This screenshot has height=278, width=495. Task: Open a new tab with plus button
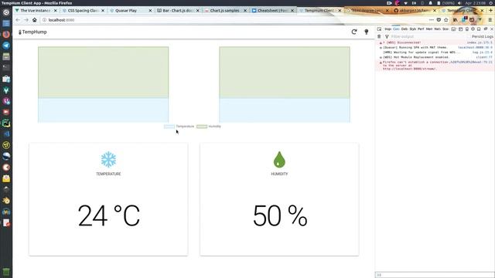(490, 10)
